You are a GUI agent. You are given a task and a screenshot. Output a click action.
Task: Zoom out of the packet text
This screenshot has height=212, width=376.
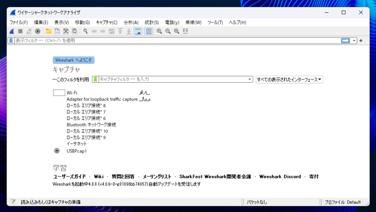pyautogui.click(x=168, y=31)
